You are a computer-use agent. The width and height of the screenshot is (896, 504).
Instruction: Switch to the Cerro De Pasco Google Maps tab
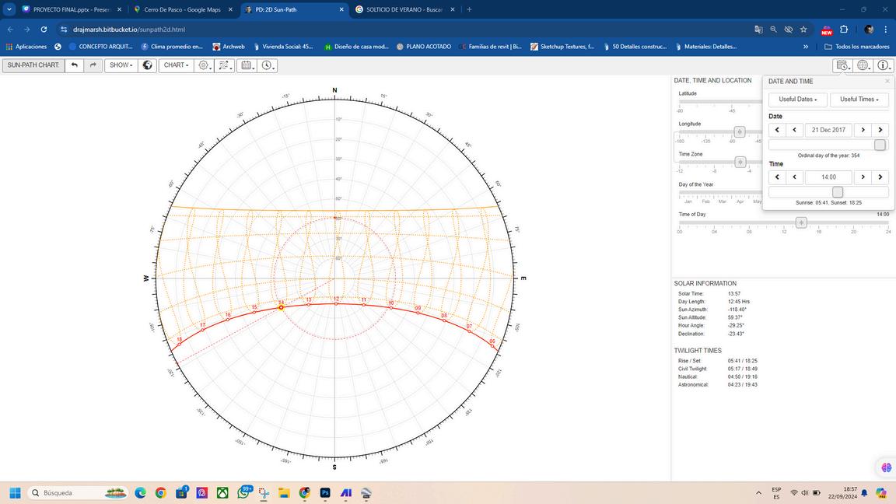click(x=182, y=9)
